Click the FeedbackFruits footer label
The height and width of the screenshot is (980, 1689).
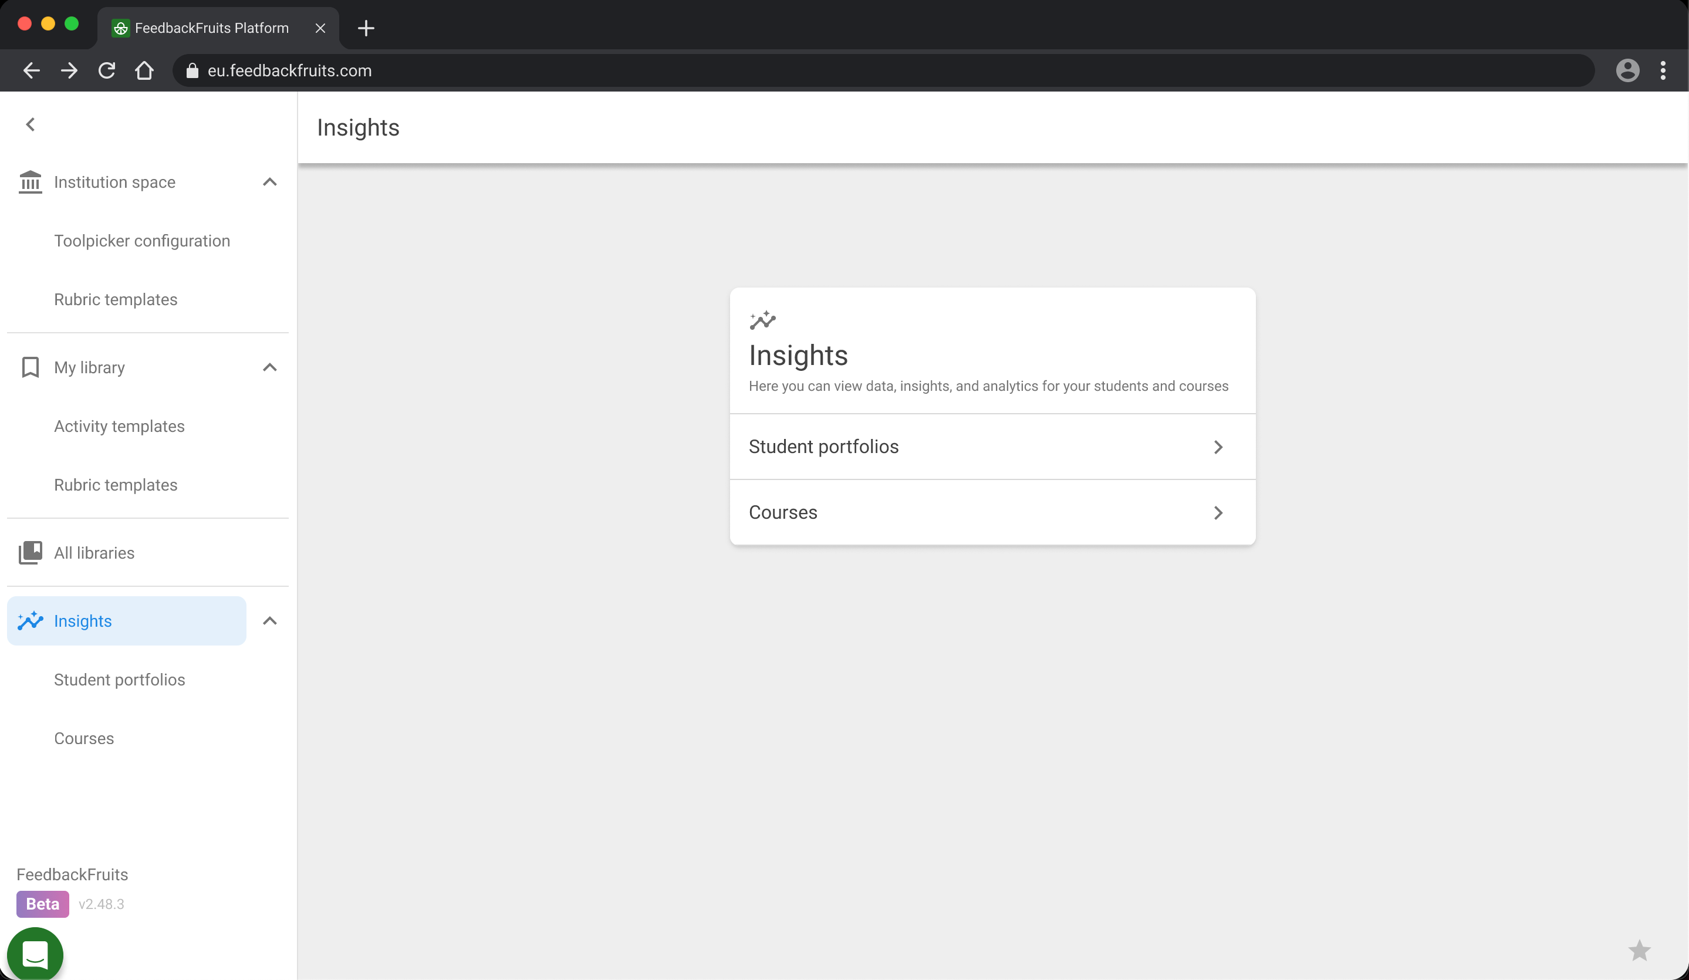coord(72,874)
